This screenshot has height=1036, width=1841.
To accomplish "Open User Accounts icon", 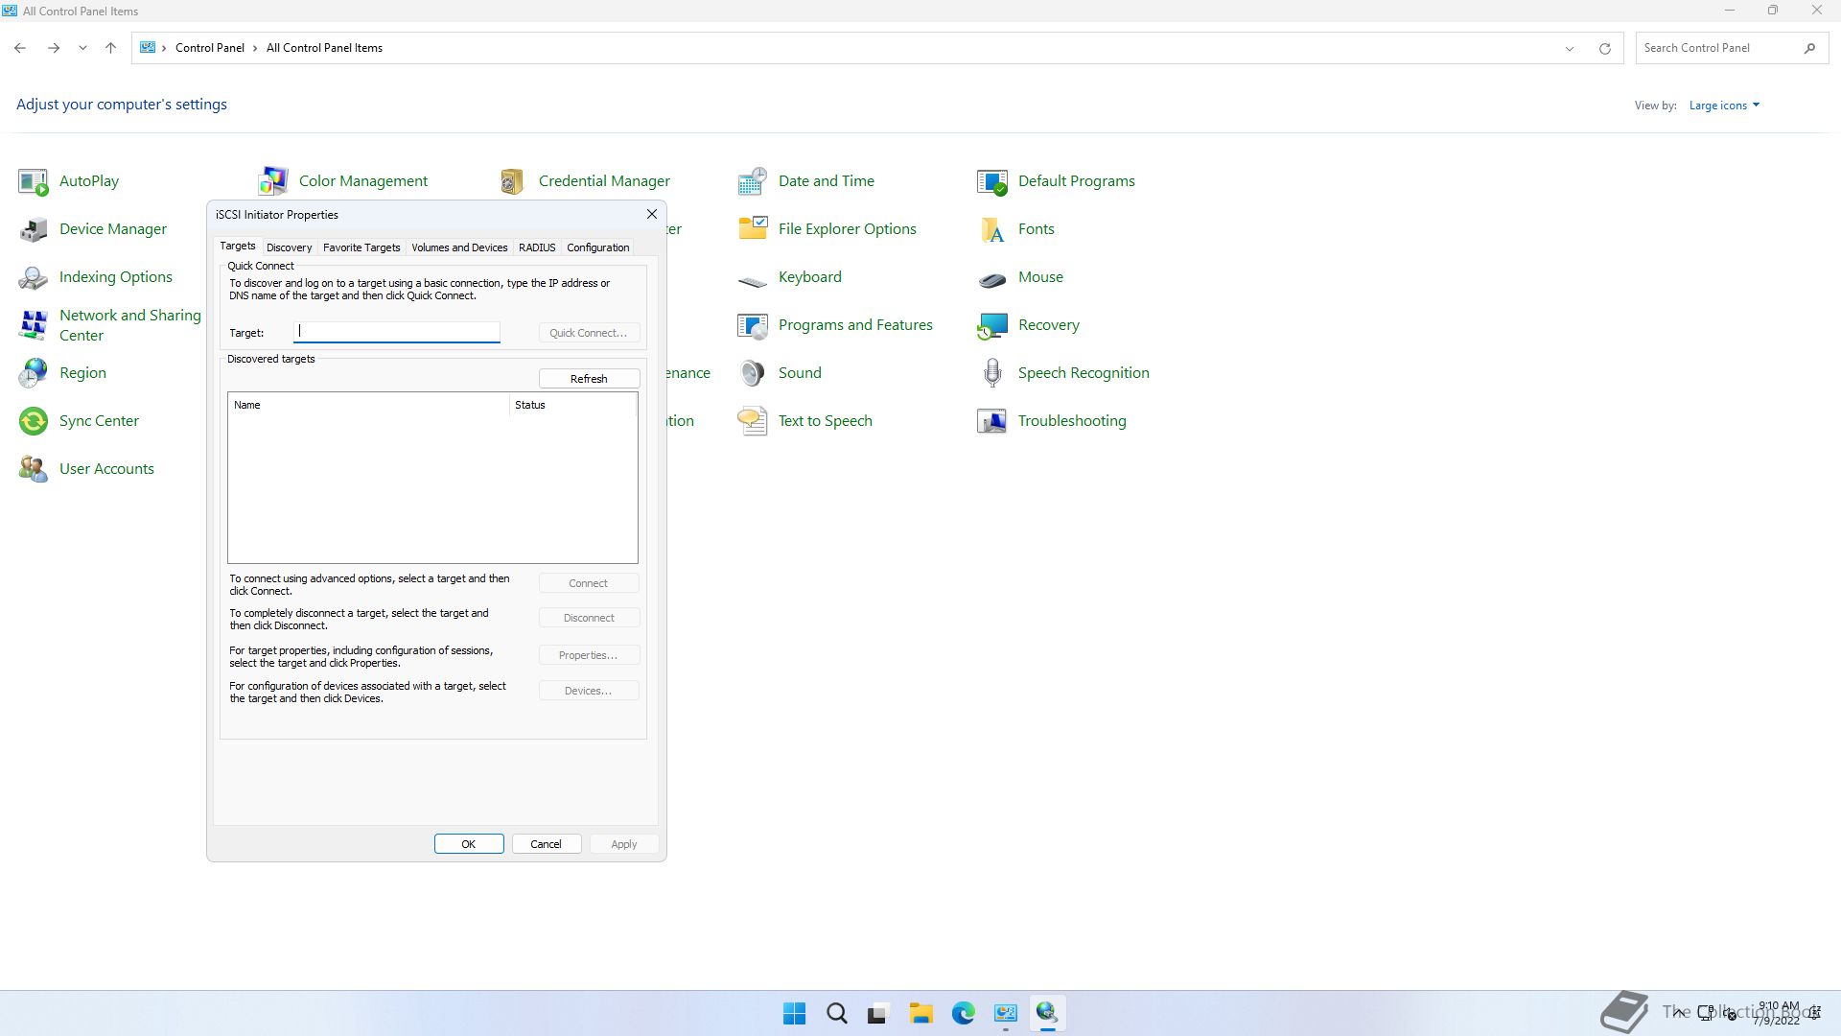I will point(34,469).
